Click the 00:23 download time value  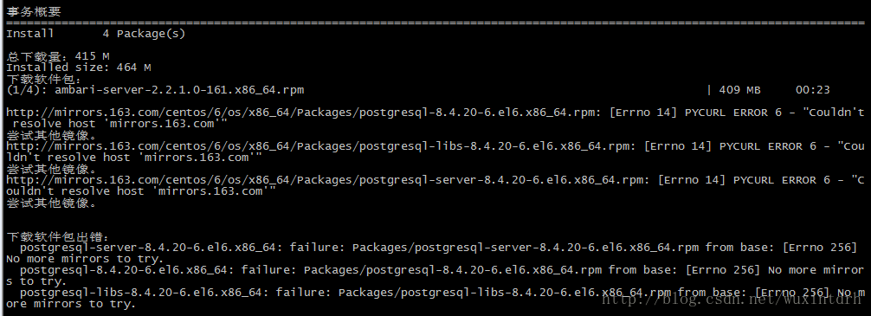click(813, 90)
